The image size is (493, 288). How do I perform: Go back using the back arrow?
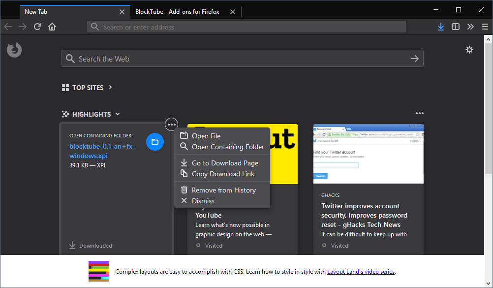click(x=8, y=27)
